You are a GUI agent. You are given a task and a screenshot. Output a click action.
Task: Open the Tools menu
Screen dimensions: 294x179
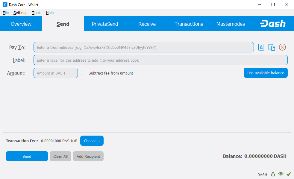coord(37,13)
